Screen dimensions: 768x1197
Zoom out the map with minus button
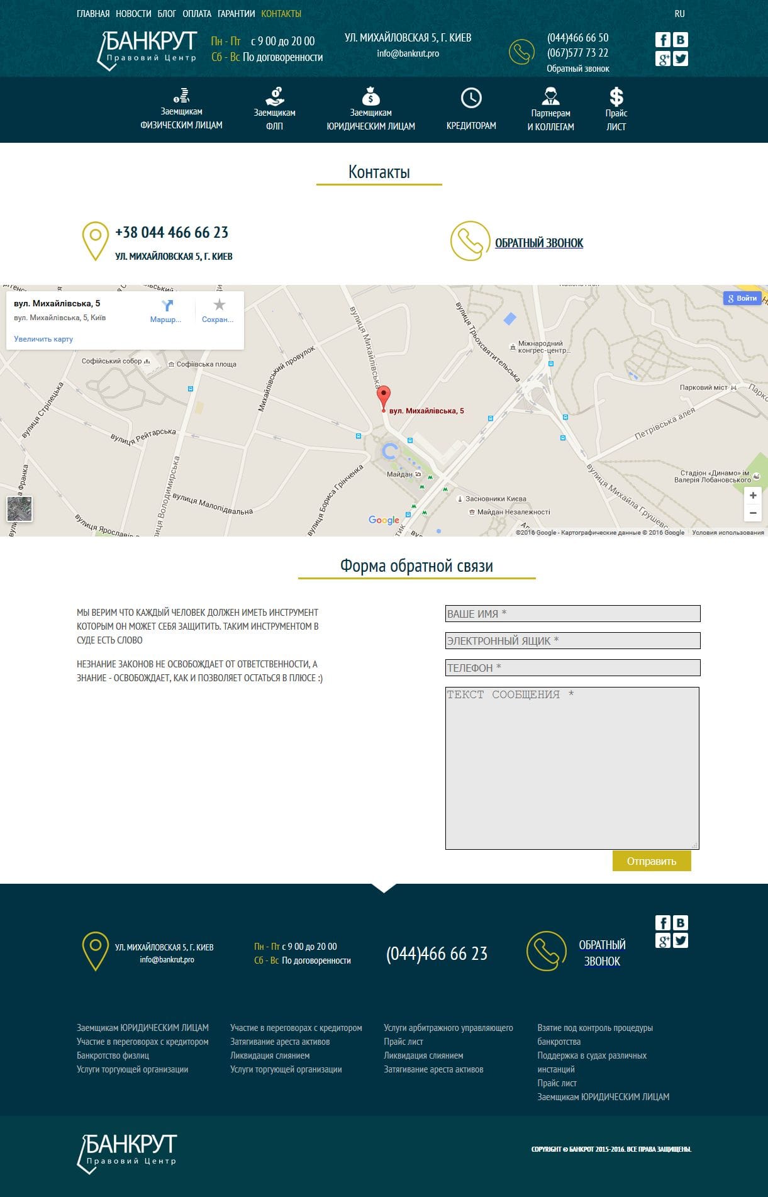coord(752,513)
